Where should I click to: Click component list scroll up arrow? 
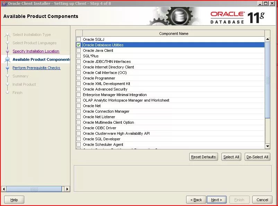[268, 39]
